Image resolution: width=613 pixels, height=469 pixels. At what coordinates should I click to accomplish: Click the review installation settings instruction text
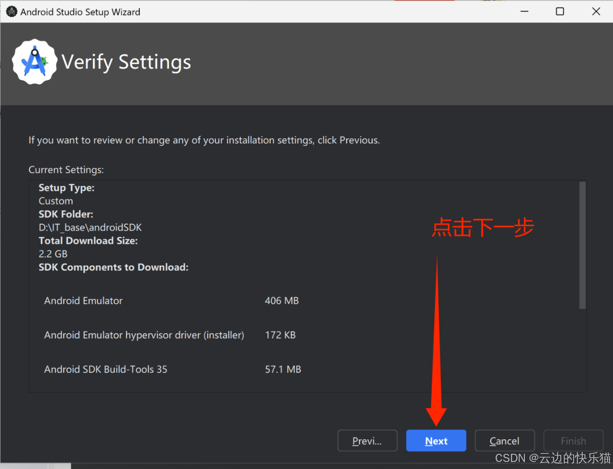tap(204, 140)
